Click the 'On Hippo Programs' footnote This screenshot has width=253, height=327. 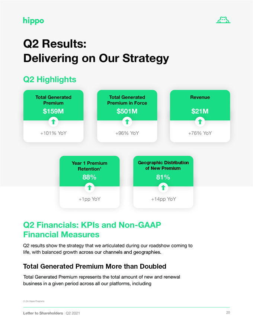coord(33,301)
